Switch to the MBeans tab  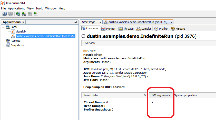[x=178, y=29]
